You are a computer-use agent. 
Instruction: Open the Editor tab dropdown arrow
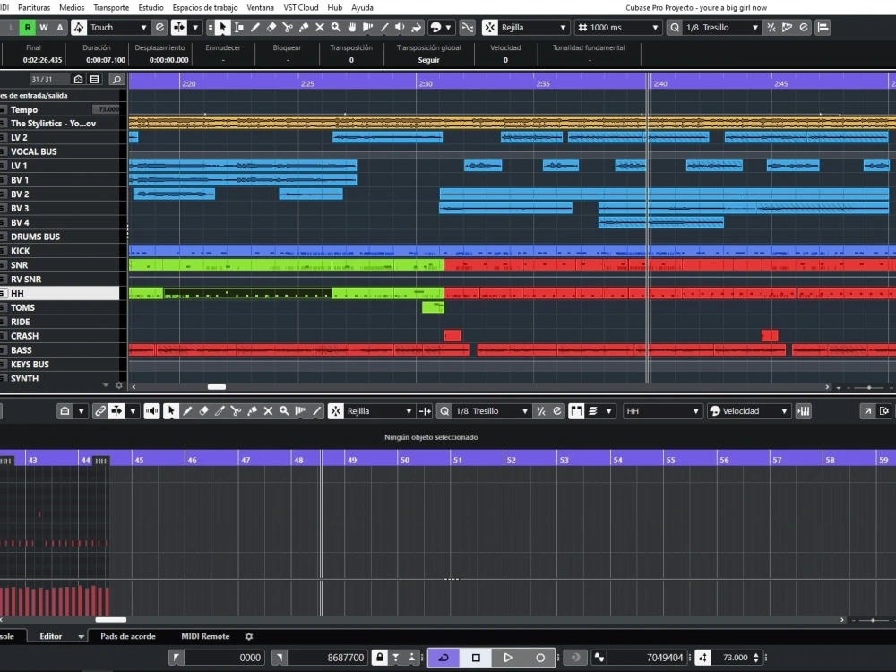tap(82, 636)
